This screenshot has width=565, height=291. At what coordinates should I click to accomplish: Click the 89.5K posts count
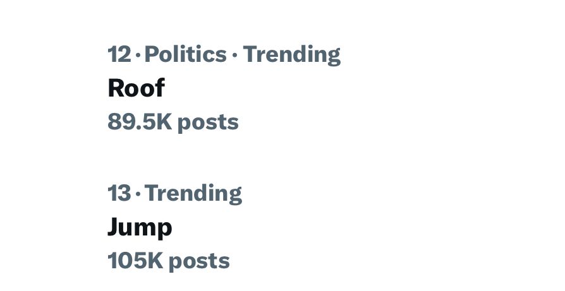[x=173, y=122]
